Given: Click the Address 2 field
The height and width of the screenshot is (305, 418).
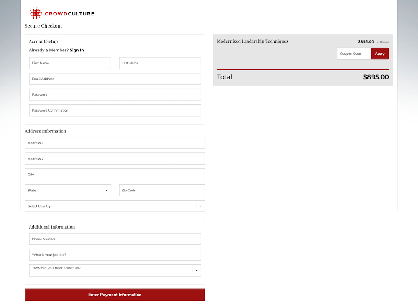Looking at the screenshot, I should point(115,159).
